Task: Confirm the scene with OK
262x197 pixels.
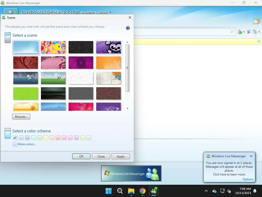Action: click(81, 156)
